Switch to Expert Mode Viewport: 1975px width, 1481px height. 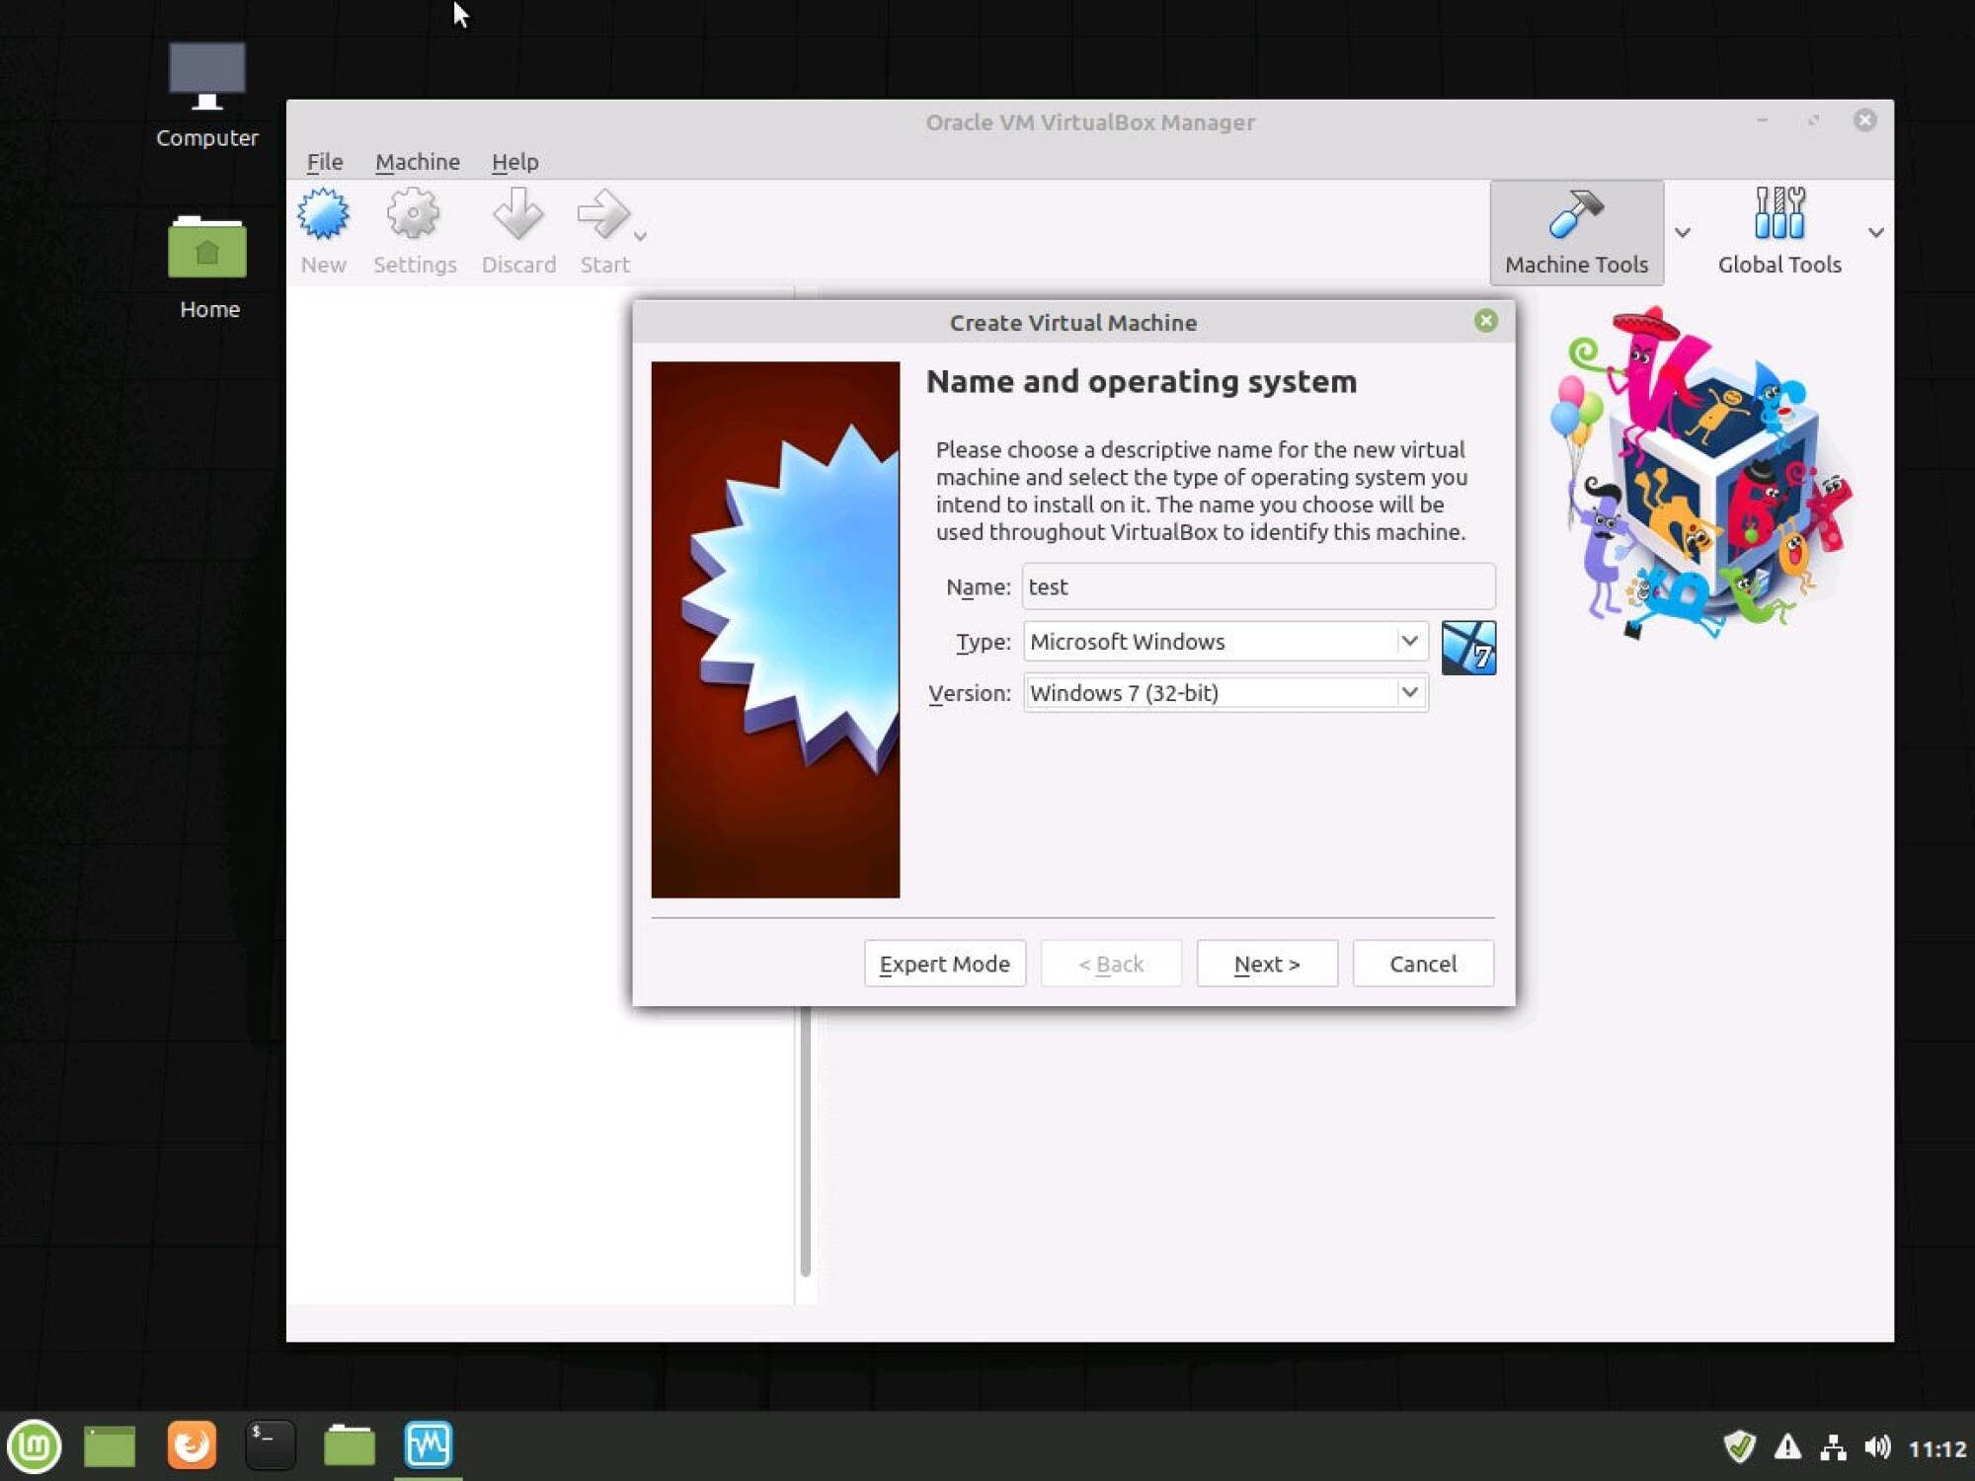pos(944,964)
